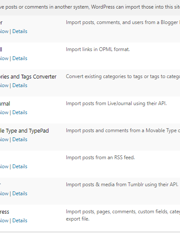Click Install Now for the Blogger importer
The height and width of the screenshot is (233, 180).
4,31
